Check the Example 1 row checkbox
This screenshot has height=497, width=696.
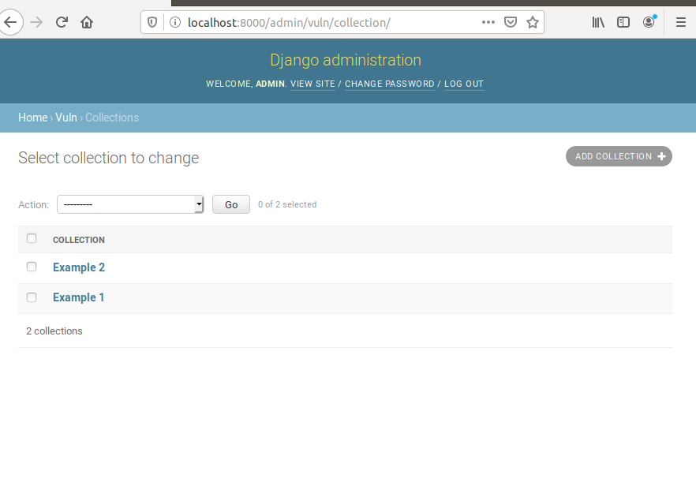32,297
